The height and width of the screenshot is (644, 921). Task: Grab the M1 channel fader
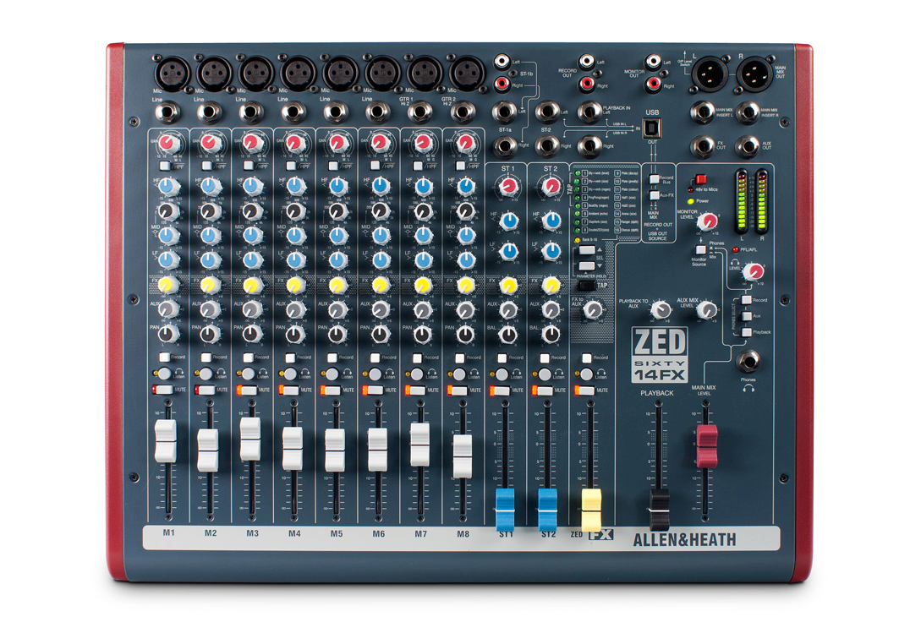166,441
